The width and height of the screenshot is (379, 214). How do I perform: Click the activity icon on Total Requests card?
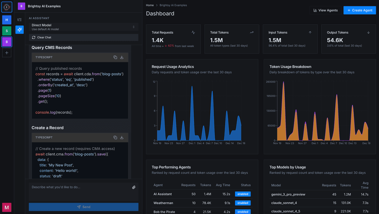click(193, 32)
